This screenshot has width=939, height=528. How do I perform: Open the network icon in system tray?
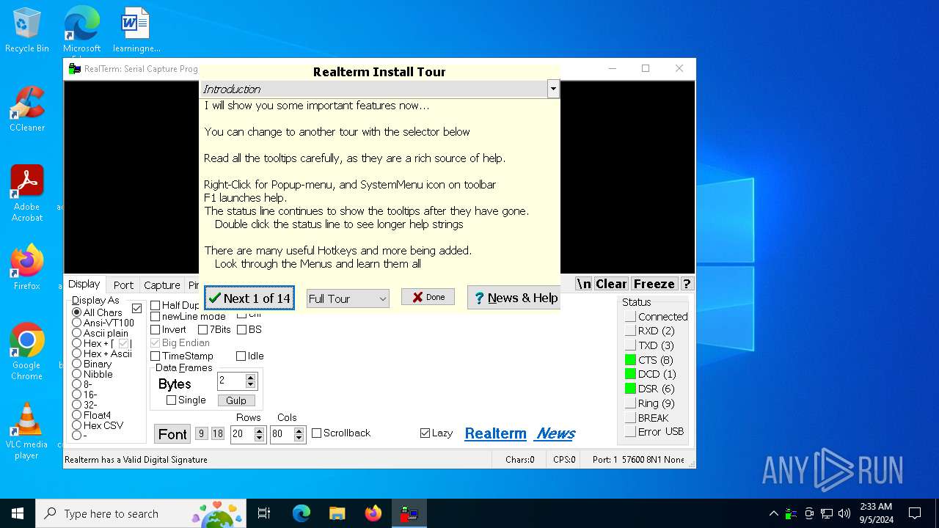[x=827, y=513]
